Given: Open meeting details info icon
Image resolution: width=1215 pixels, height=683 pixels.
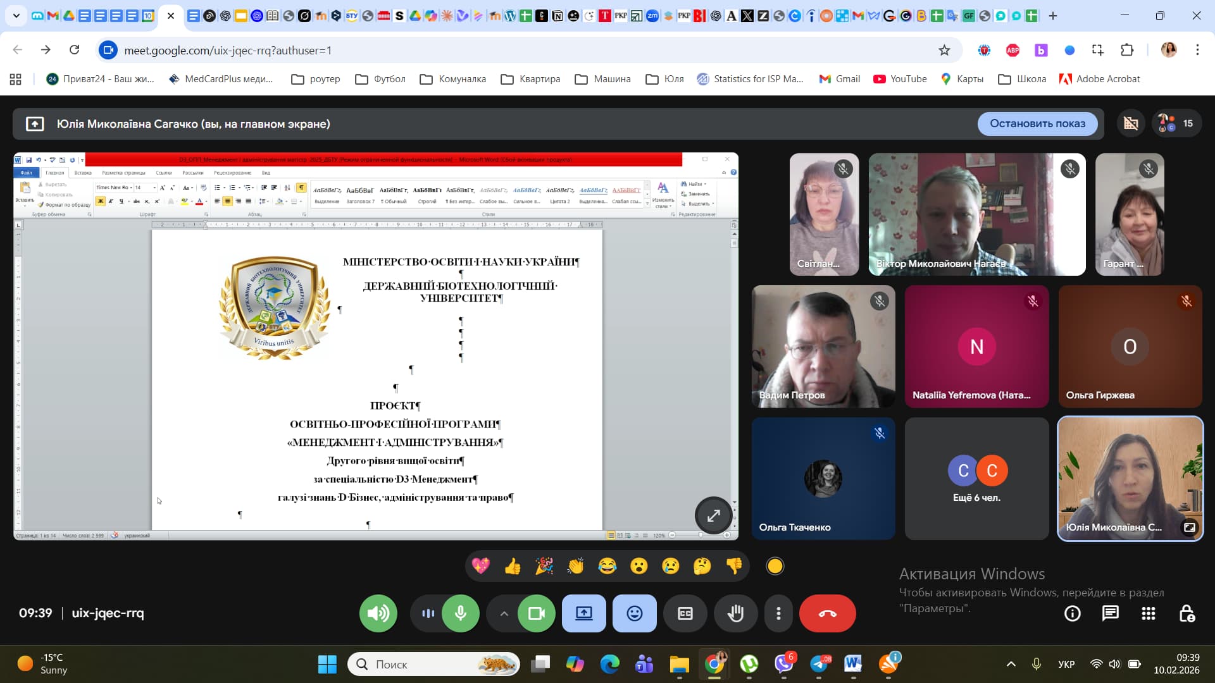Looking at the screenshot, I should click(1072, 613).
